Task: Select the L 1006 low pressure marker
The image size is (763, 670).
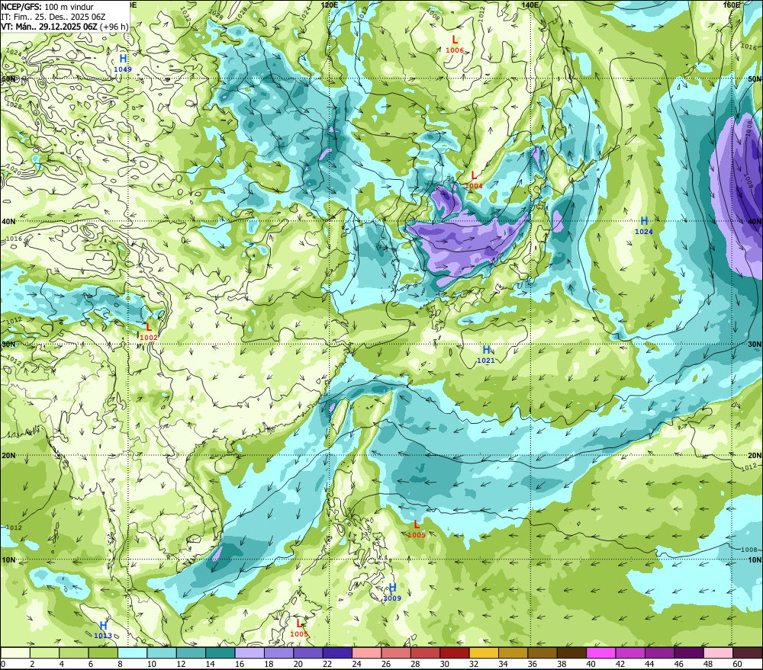Action: pyautogui.click(x=455, y=44)
